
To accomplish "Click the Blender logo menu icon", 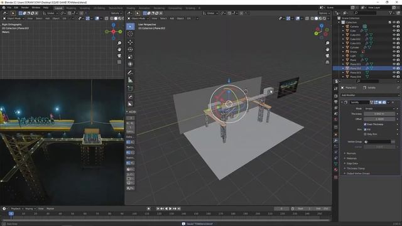I will click(x=4, y=8).
